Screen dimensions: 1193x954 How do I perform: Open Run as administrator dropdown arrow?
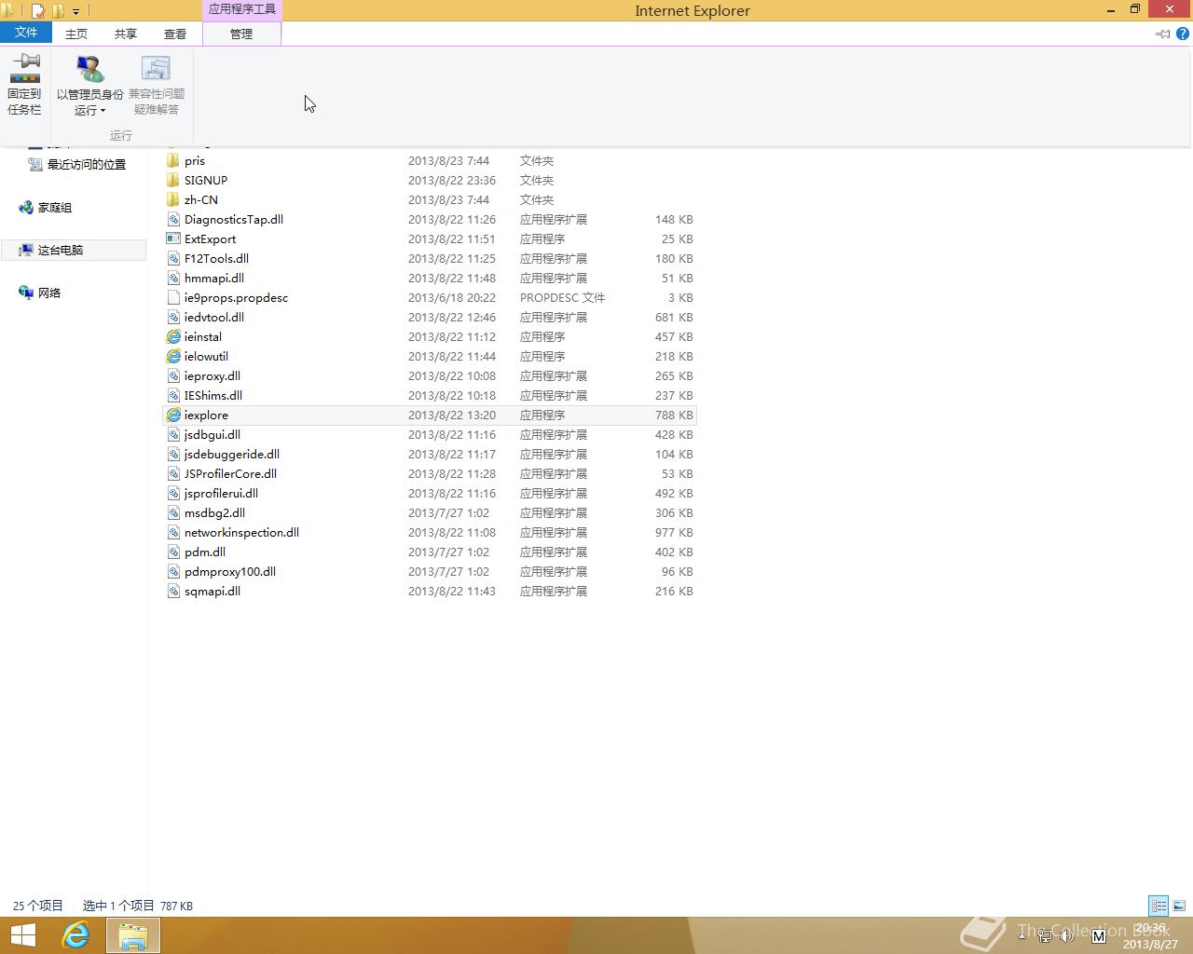coord(103,111)
